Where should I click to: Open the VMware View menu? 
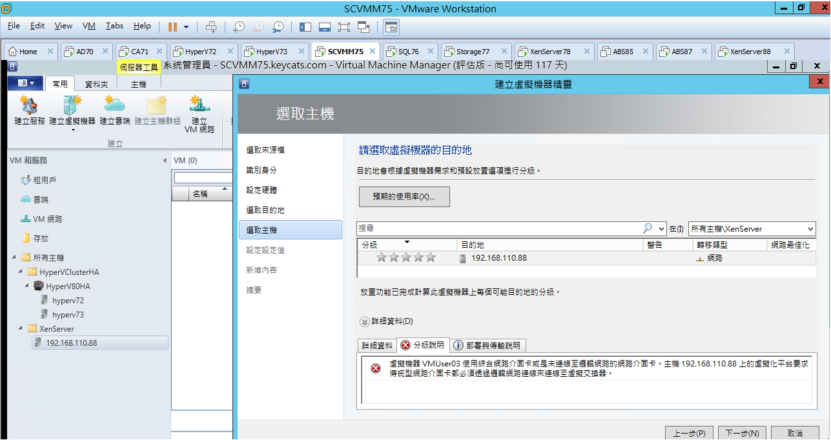click(63, 26)
